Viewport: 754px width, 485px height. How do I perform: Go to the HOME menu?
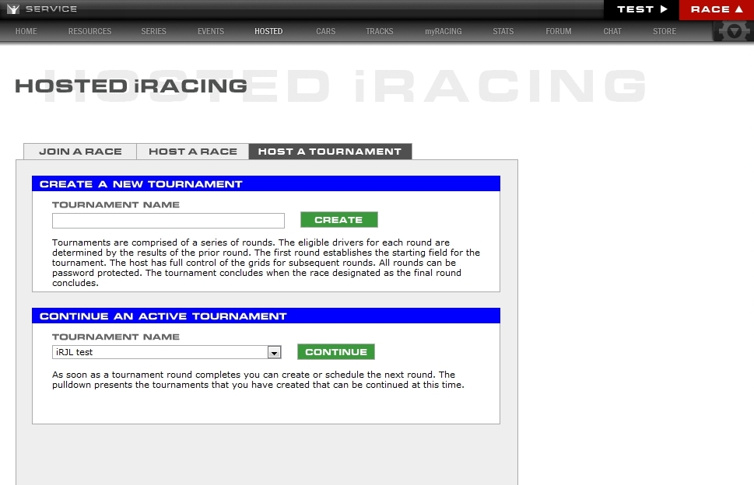point(26,31)
